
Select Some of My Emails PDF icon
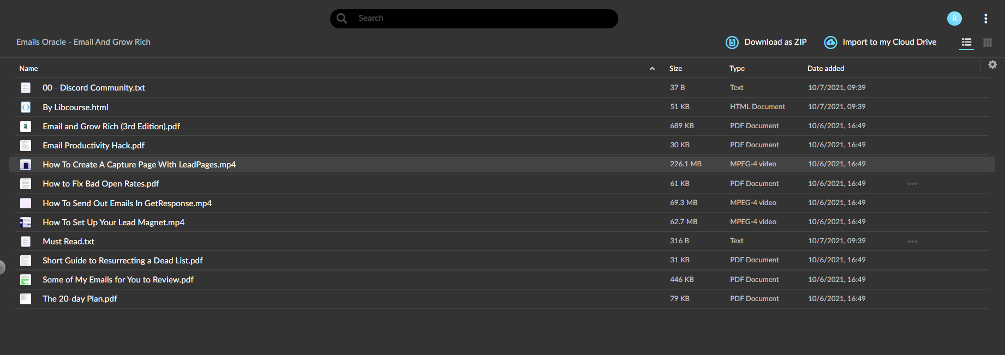point(26,280)
